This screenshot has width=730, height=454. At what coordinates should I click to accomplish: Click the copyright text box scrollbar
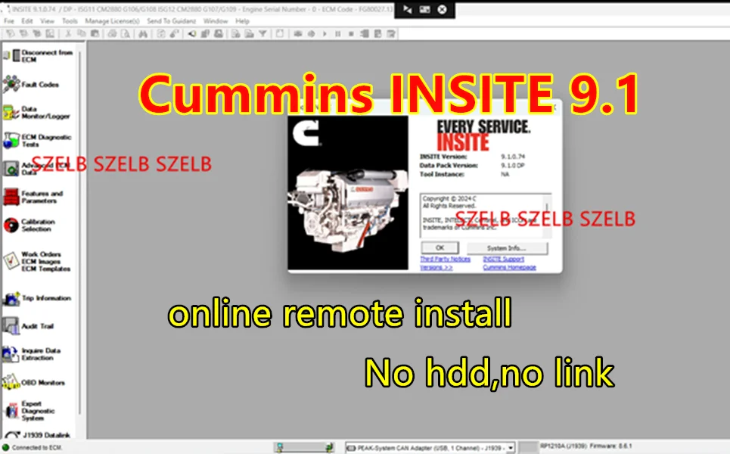(x=548, y=216)
